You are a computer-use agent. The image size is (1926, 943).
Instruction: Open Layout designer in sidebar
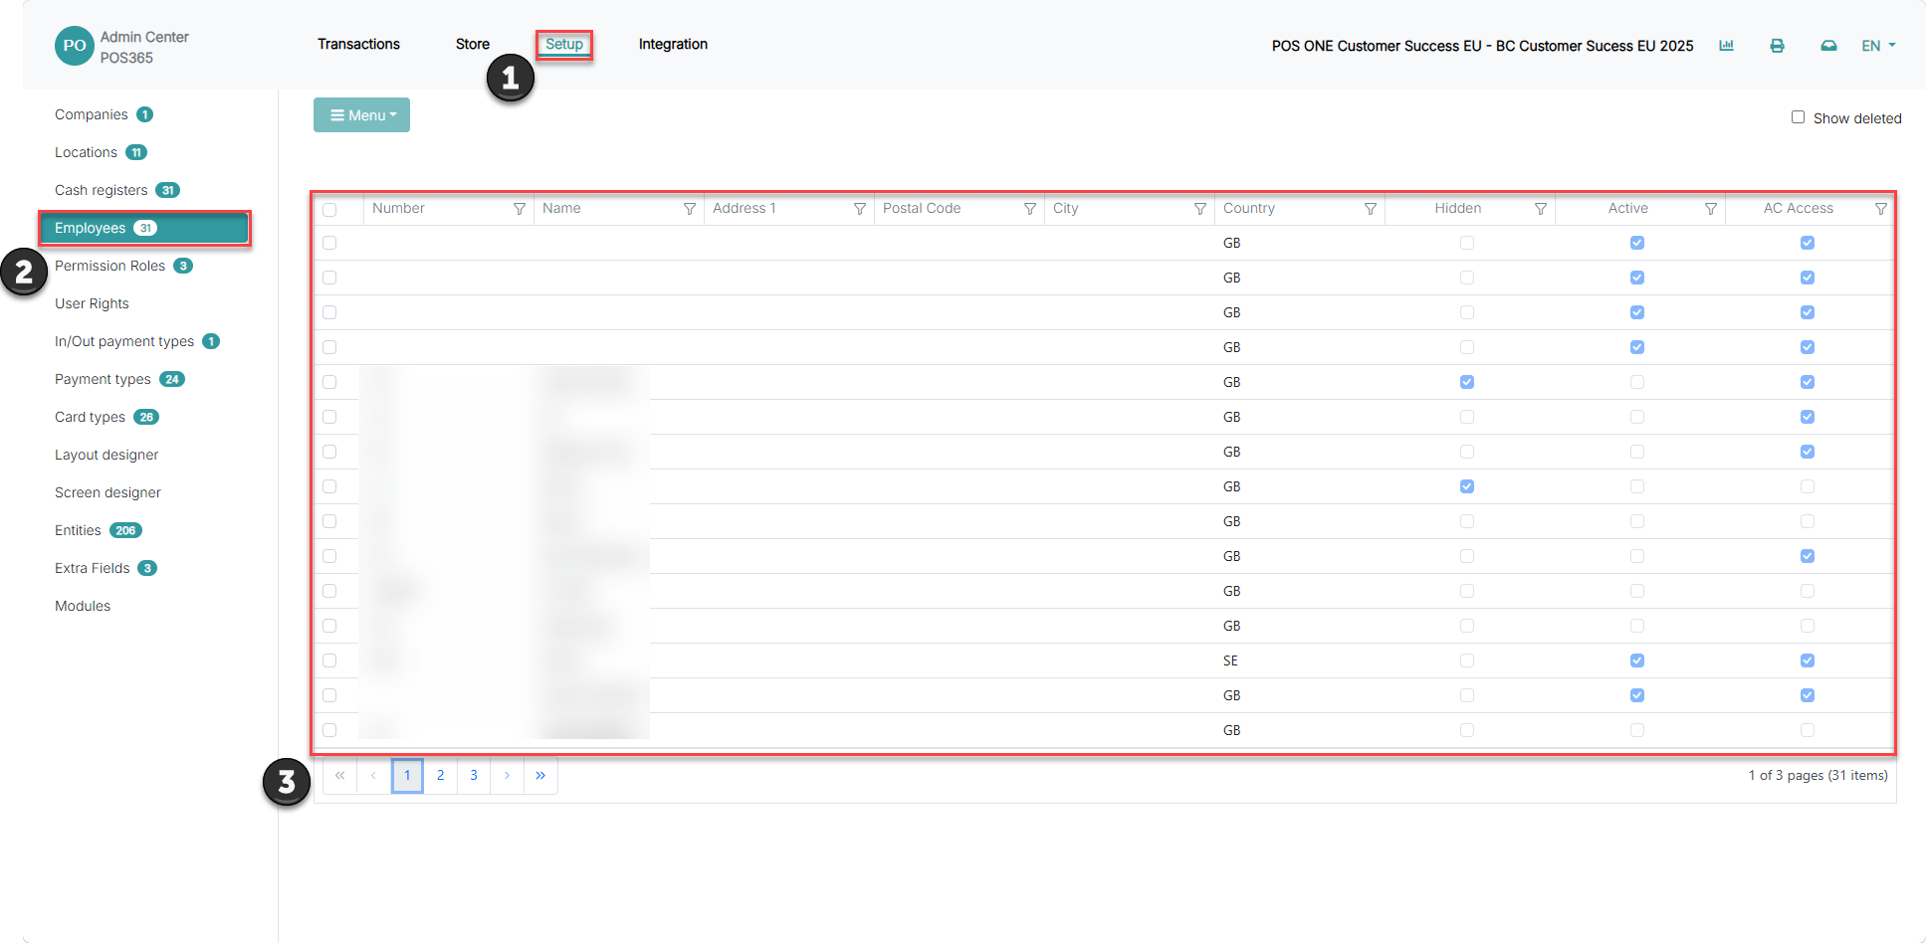pos(107,455)
